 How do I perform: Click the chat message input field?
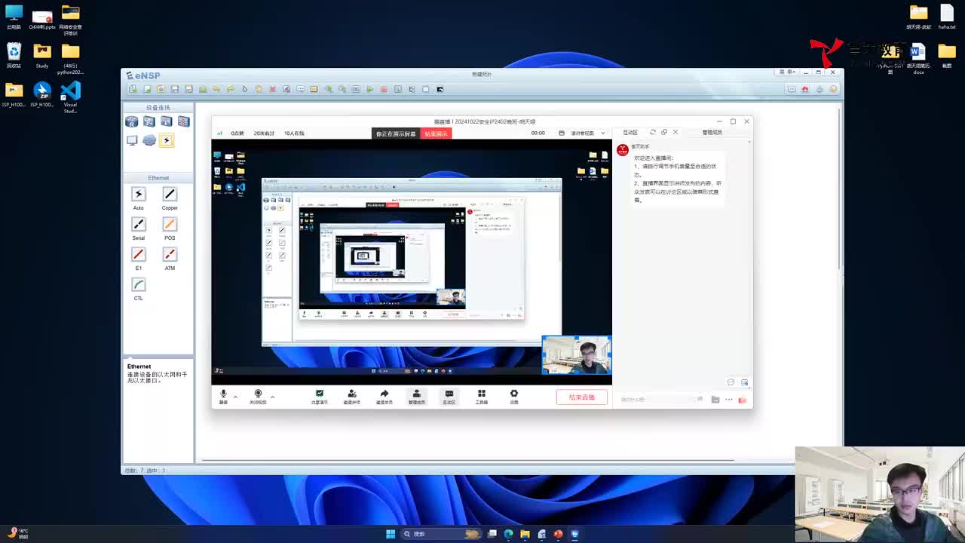coord(656,399)
